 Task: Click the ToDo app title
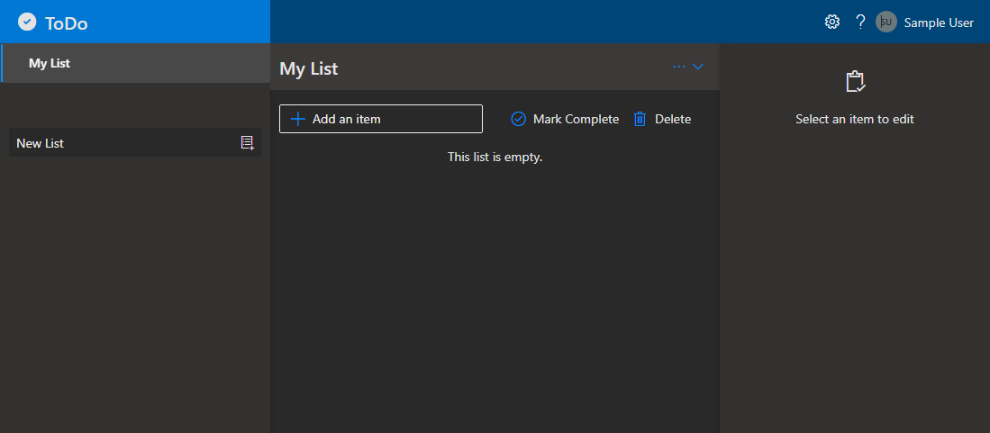click(x=67, y=24)
